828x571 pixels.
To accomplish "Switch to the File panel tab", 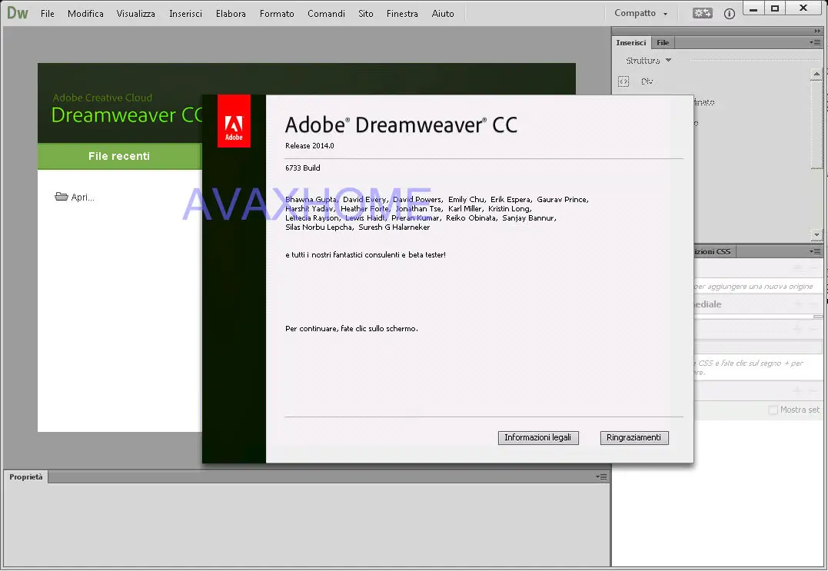I will coord(663,43).
